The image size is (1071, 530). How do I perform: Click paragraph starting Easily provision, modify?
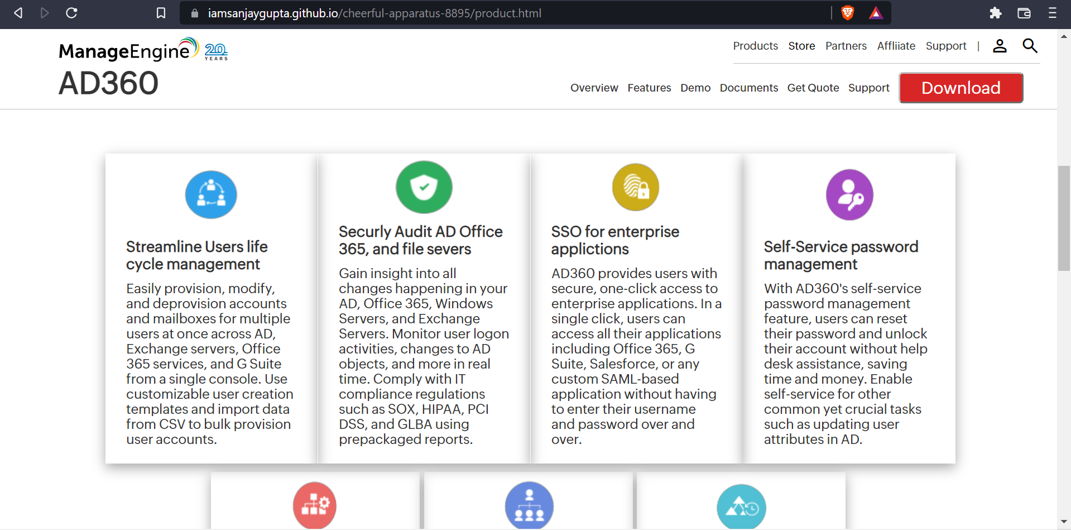[x=210, y=364]
